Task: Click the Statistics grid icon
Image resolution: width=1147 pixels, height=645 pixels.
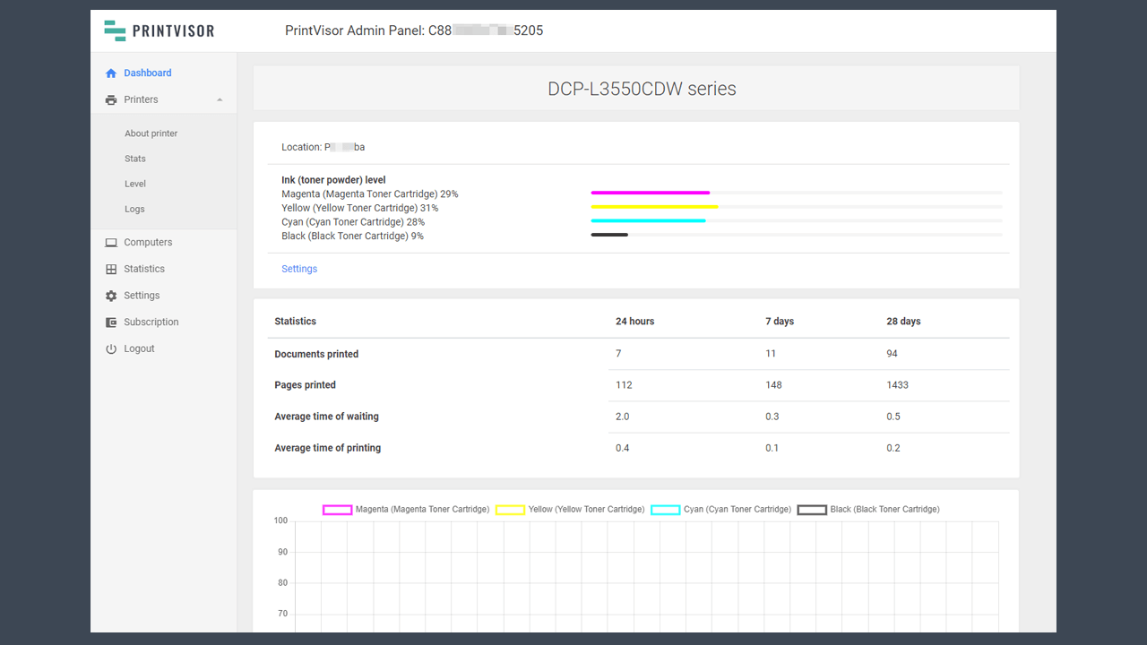Action: [111, 270]
